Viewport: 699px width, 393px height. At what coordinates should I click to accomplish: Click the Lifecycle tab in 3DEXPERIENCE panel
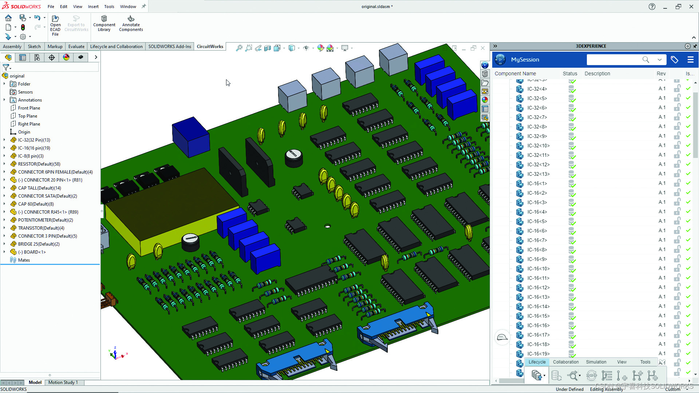537,362
